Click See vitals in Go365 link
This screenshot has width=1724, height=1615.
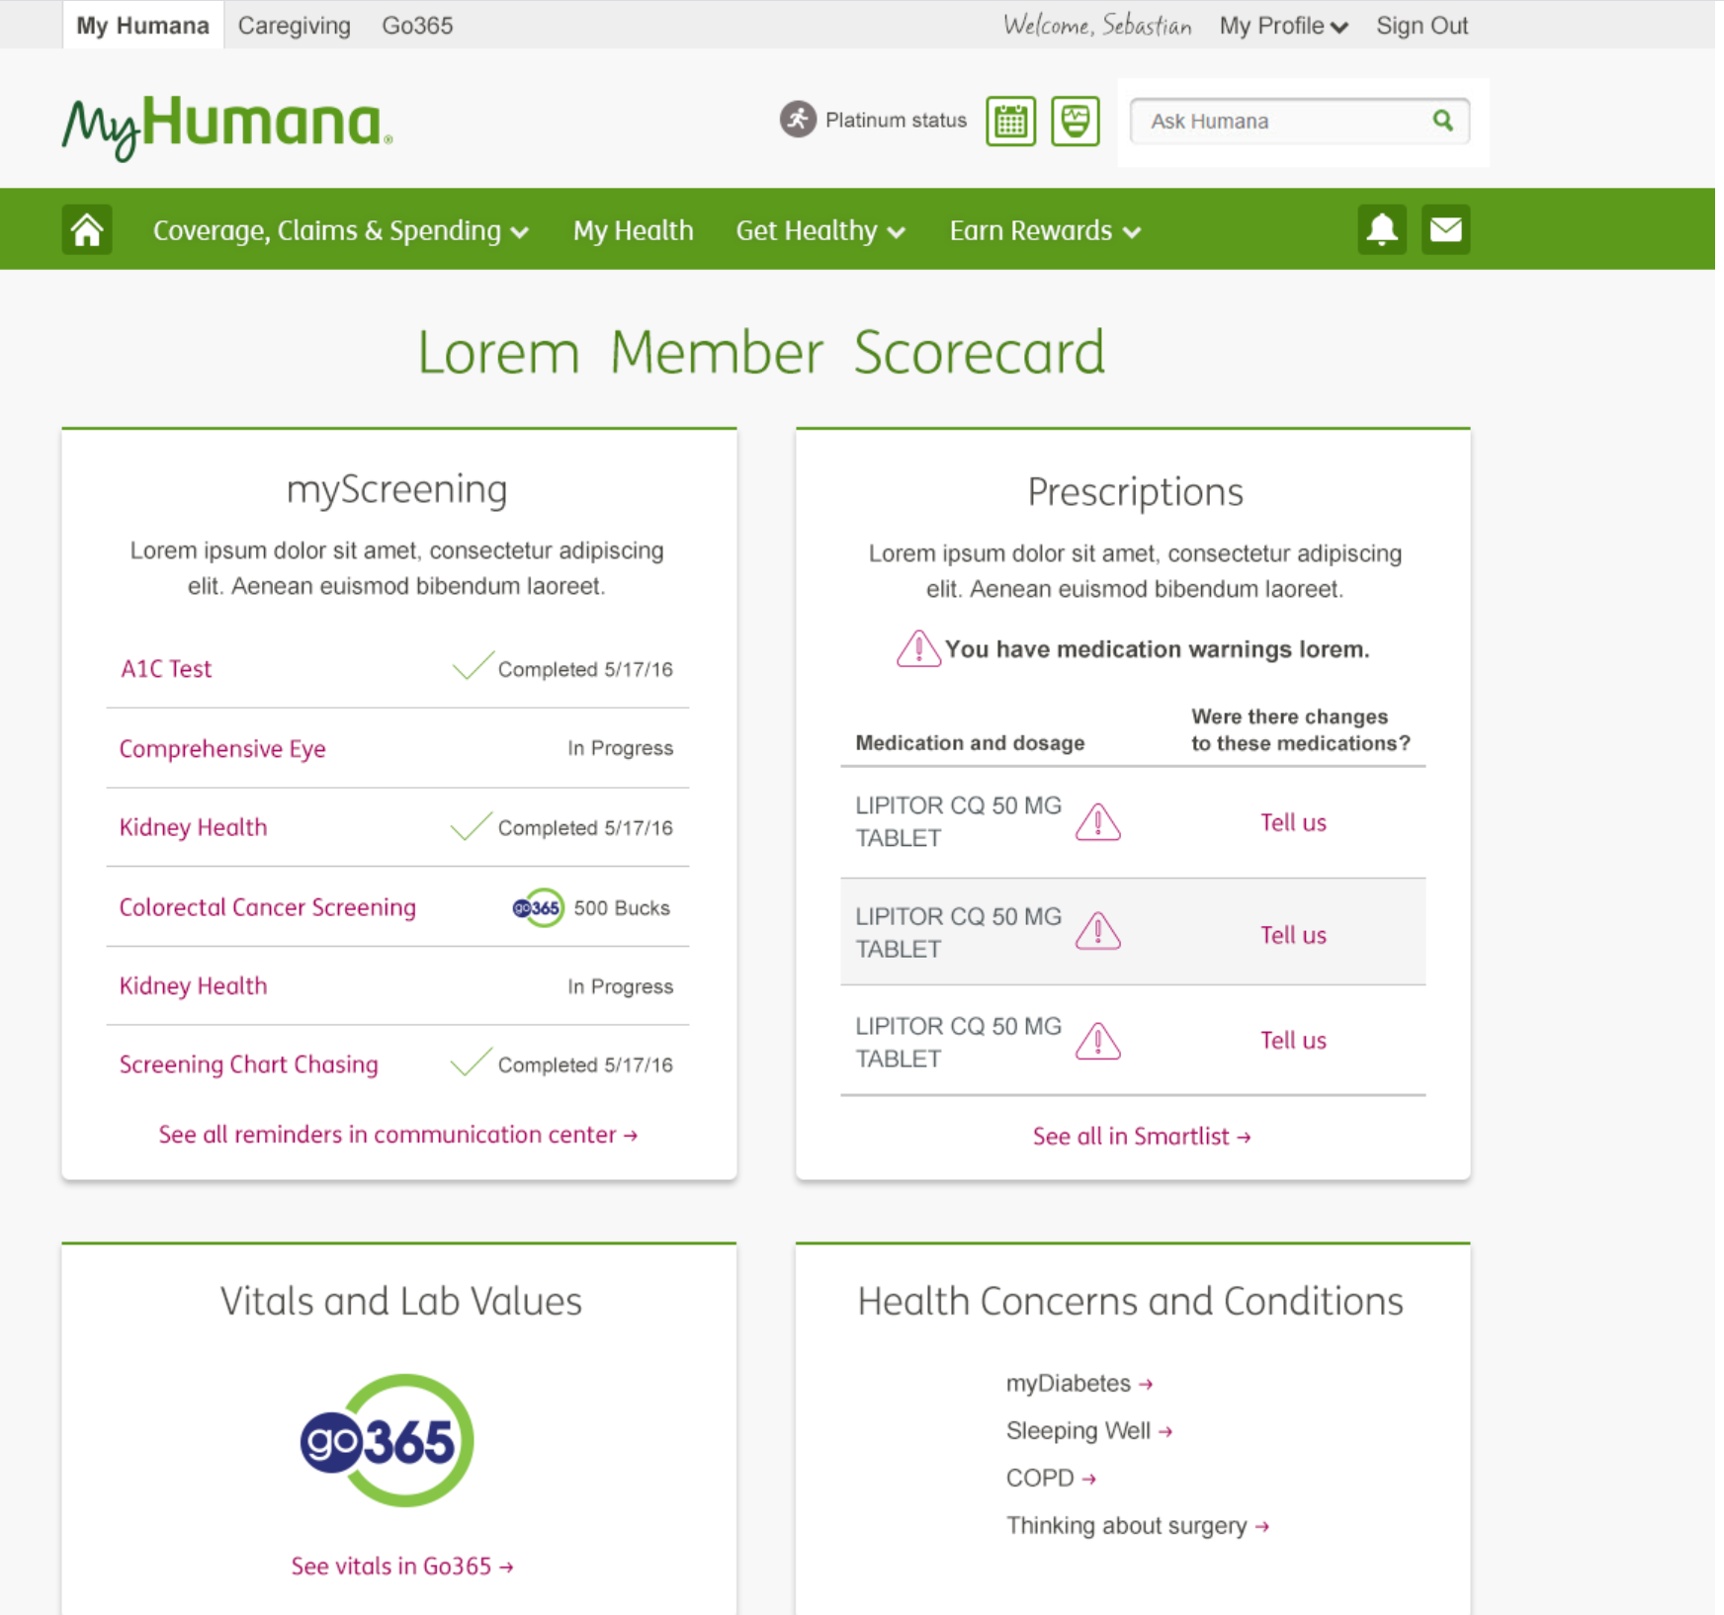tap(402, 1567)
